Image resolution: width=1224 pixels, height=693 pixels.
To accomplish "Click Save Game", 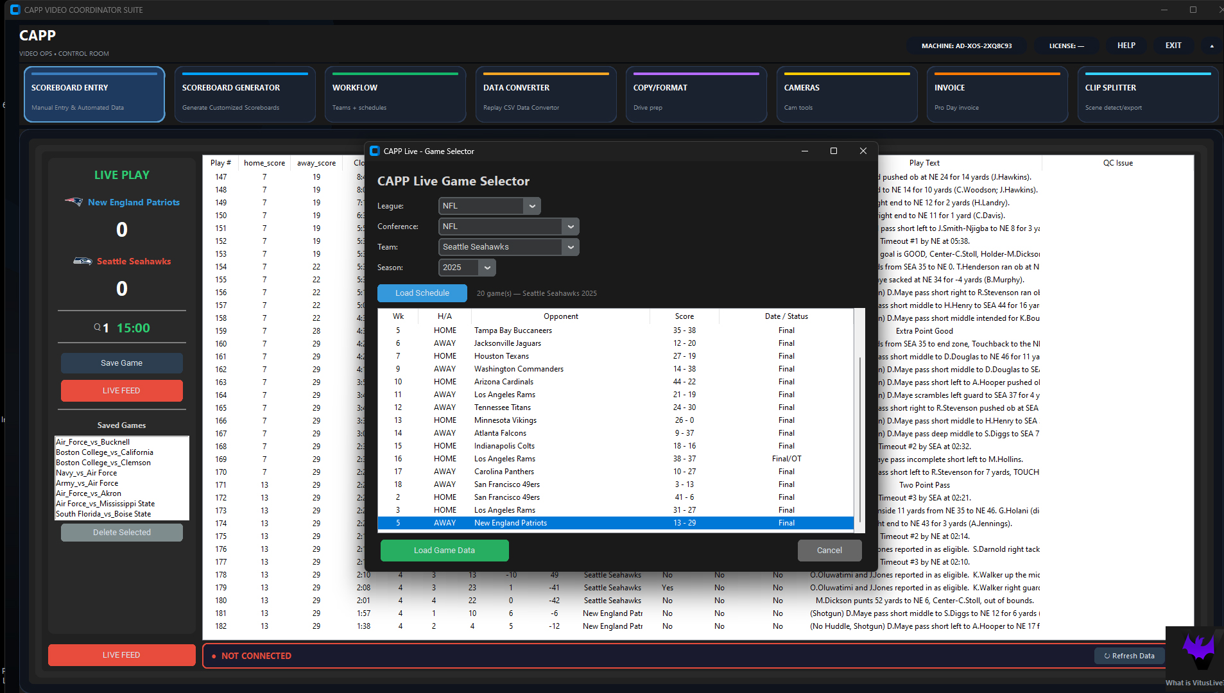I will click(121, 363).
